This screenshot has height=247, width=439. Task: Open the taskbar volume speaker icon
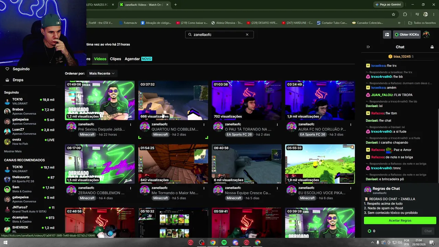400,243
